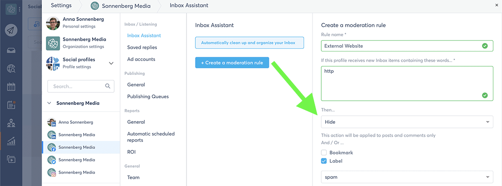502x186 pixels.
Task: Click the search magnifier icon in profiles
Action: [x=108, y=87]
